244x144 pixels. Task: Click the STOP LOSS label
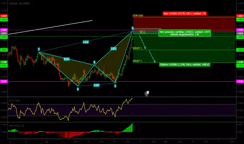click(x=138, y=15)
